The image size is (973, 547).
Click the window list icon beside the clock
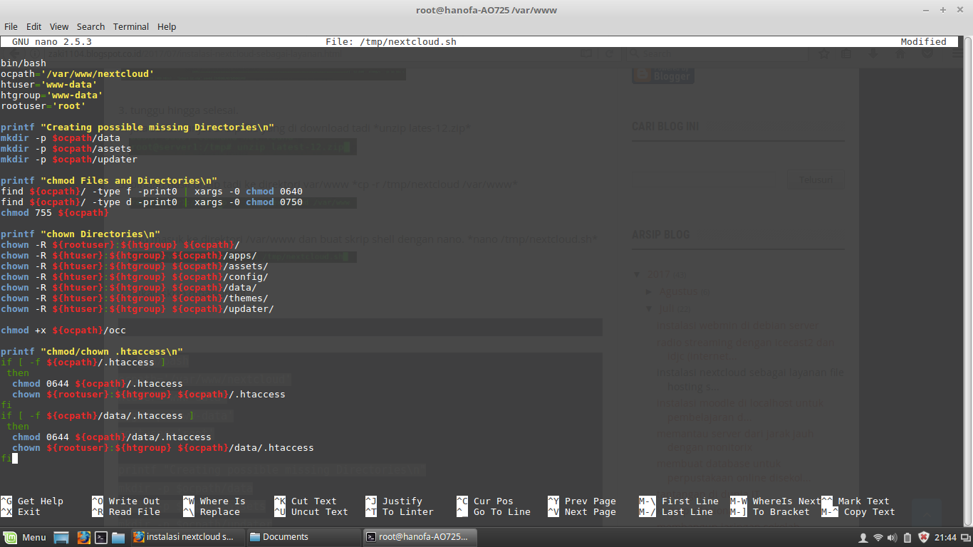(x=965, y=537)
